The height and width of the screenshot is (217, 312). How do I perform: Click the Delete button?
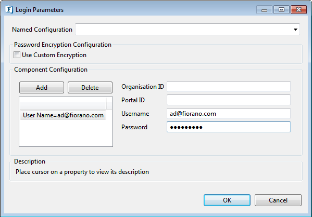[x=90, y=87]
